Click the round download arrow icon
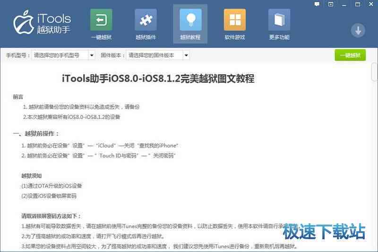This screenshot has width=378, height=252. (x=358, y=30)
